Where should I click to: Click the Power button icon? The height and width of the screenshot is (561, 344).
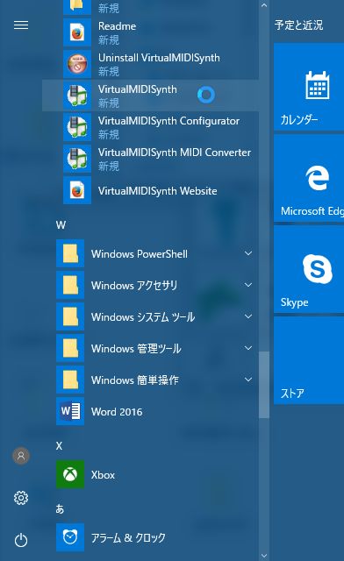point(21,540)
